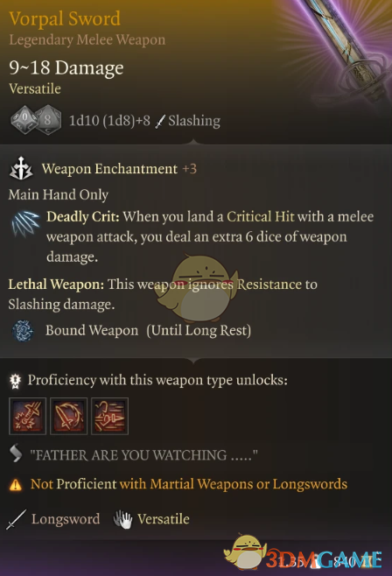Screen dimensions: 392x576
Task: Click the Weapon Enchantment sword icon
Action: 21,169
